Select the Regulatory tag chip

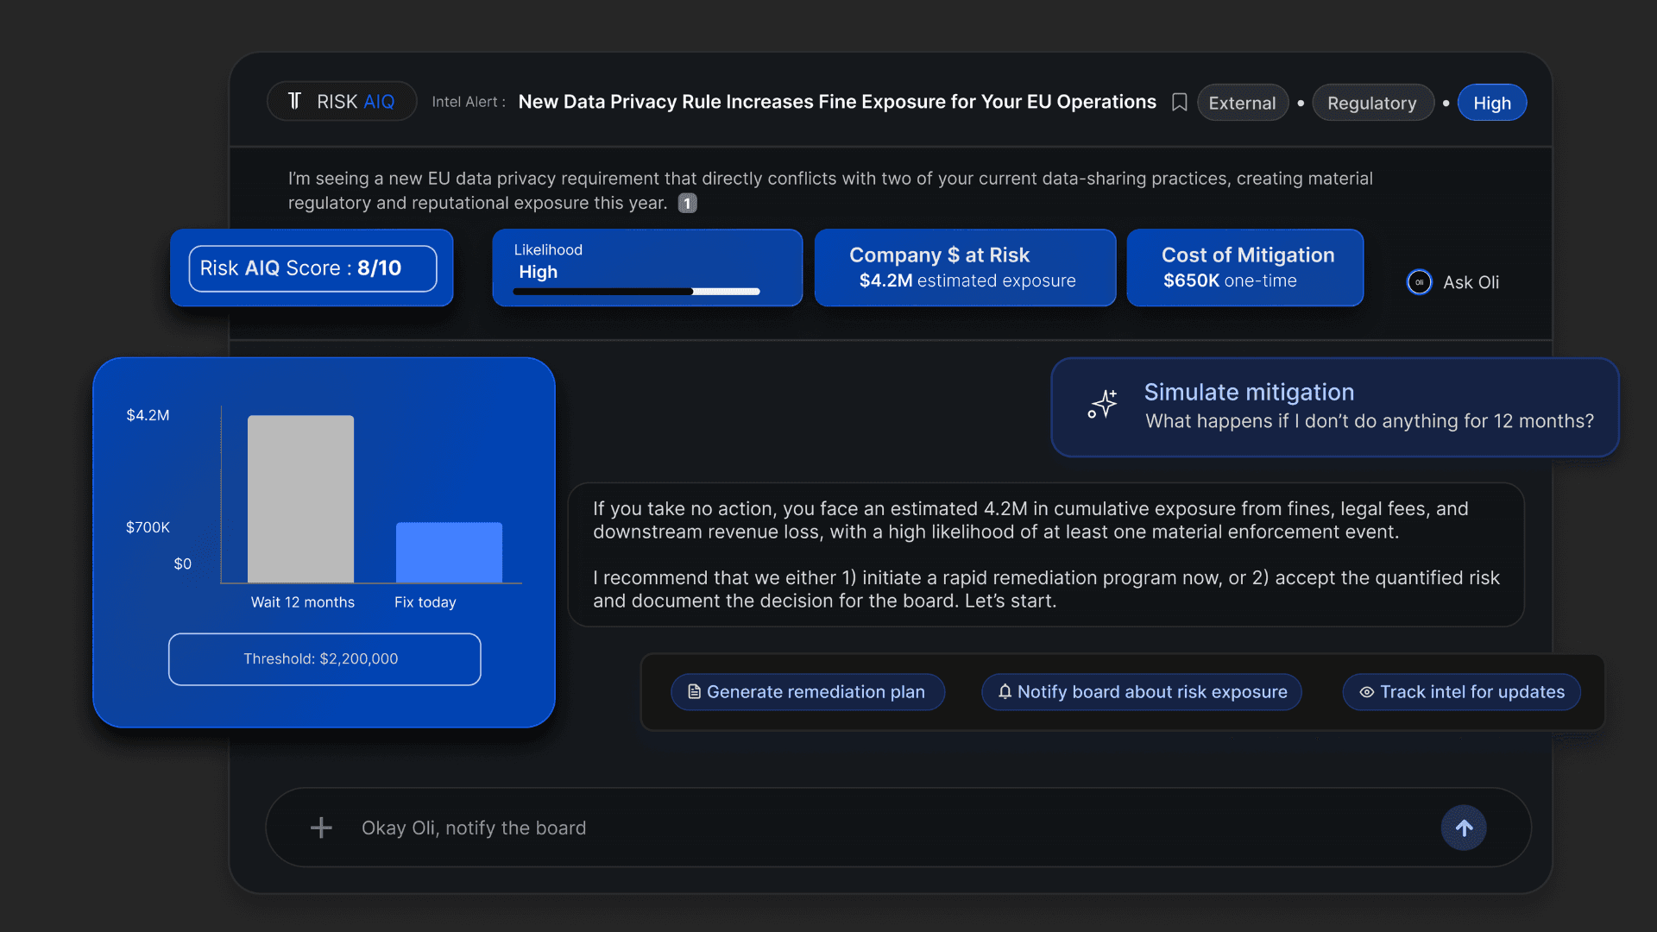(x=1371, y=104)
